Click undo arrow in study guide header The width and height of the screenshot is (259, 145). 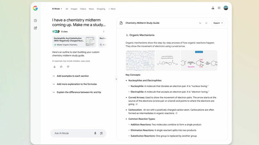(200, 23)
